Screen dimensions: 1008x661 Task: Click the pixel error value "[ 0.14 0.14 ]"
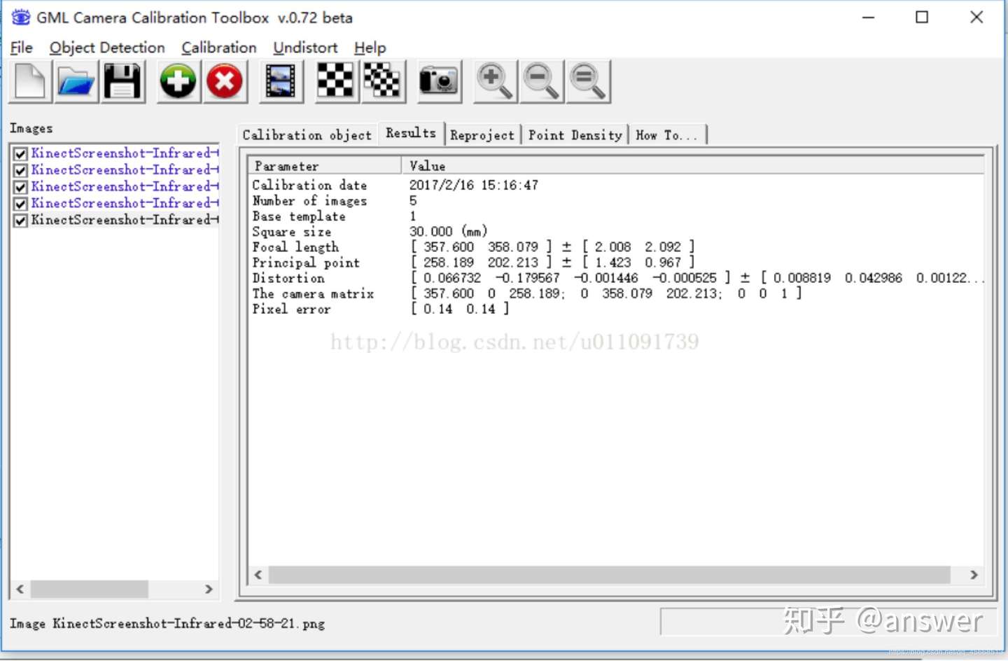coord(460,309)
